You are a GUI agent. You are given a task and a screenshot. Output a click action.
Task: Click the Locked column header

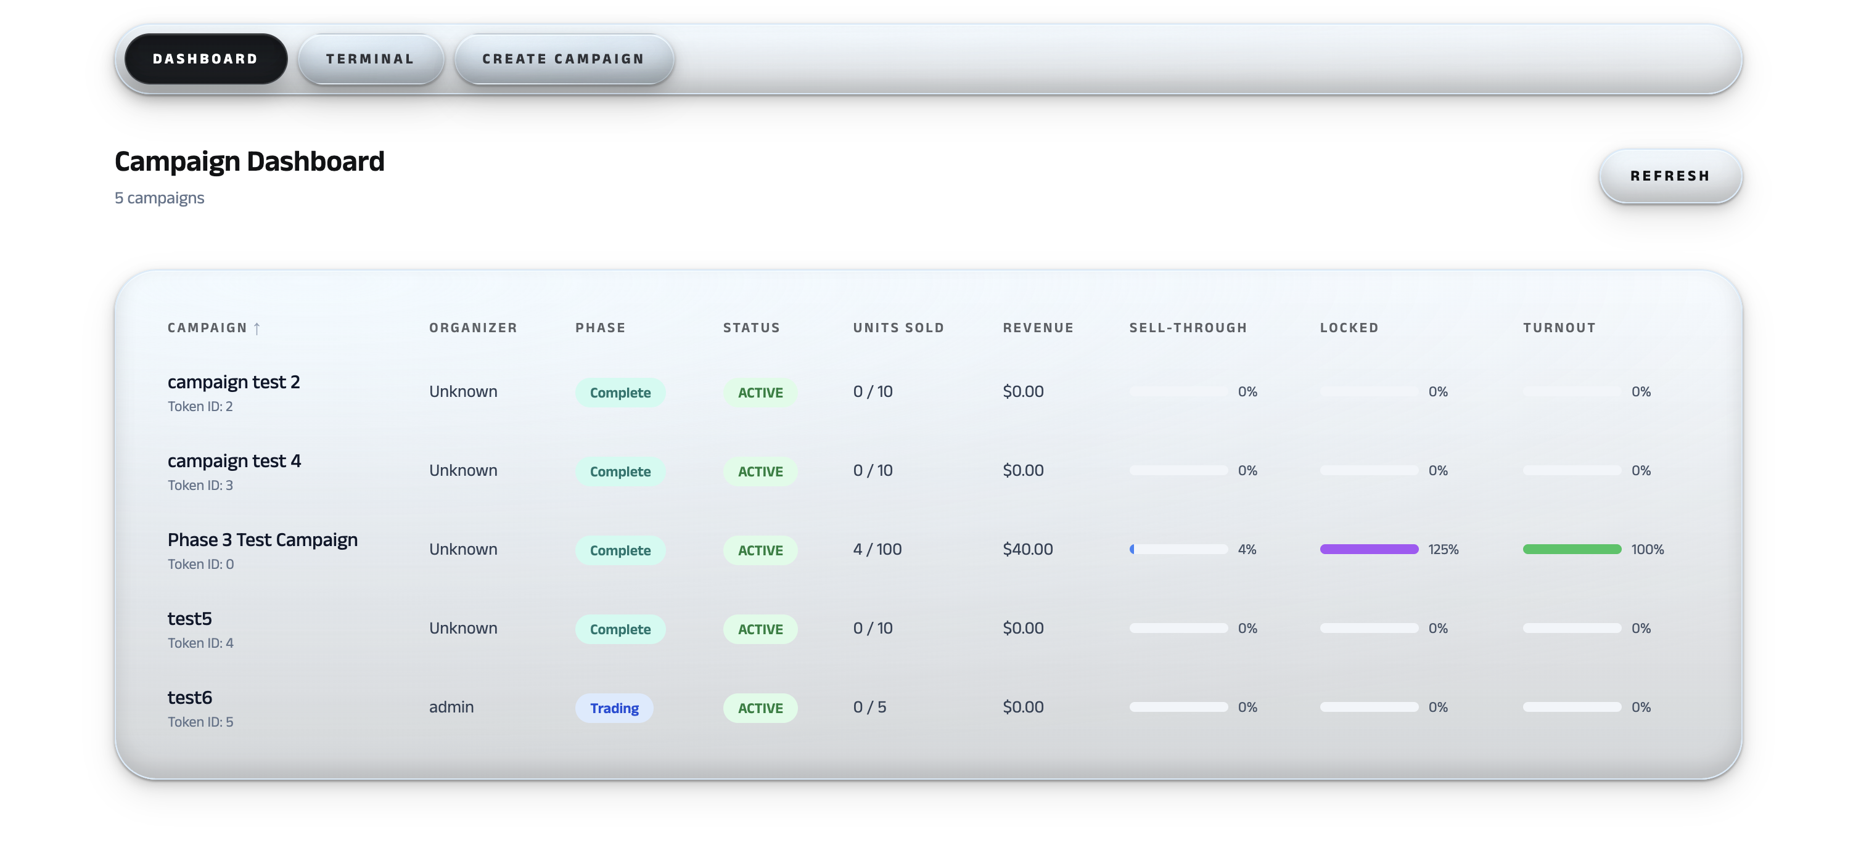pyautogui.click(x=1349, y=328)
